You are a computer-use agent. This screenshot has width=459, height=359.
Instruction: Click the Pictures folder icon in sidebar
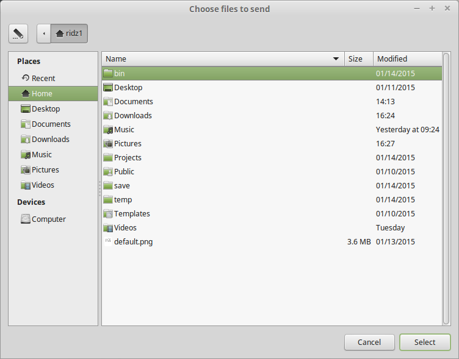point(26,169)
